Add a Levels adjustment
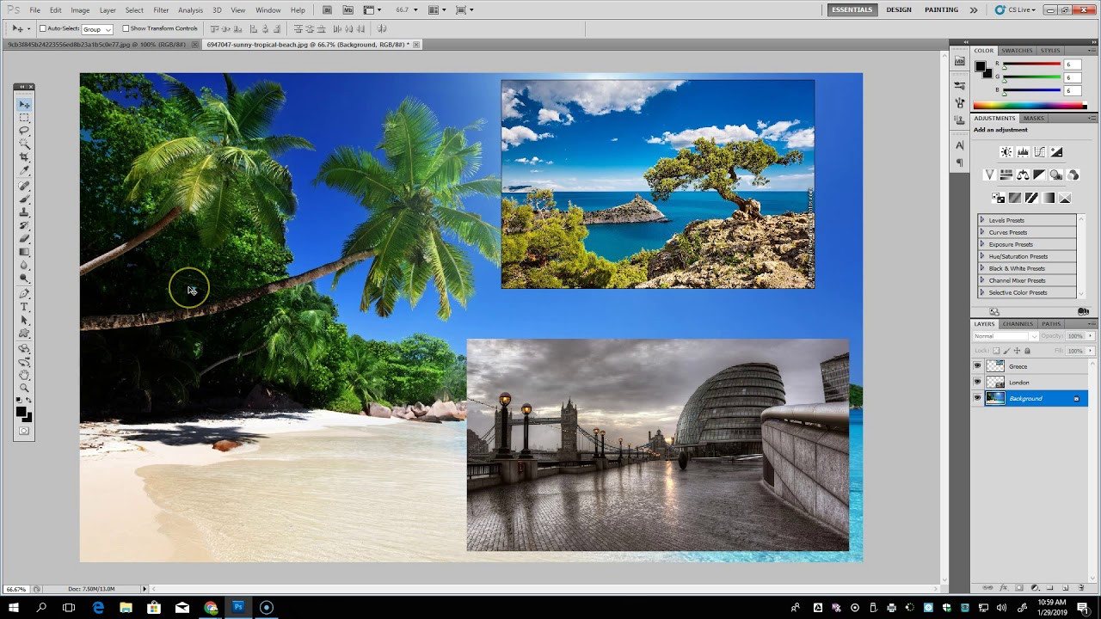Image resolution: width=1101 pixels, height=619 pixels. (x=1023, y=152)
